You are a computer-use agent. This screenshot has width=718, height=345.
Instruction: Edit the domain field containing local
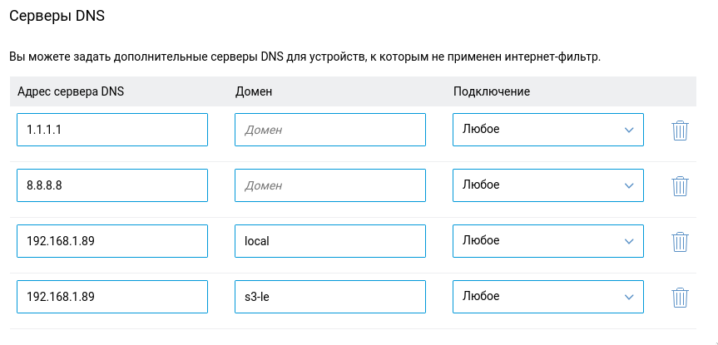(330, 241)
